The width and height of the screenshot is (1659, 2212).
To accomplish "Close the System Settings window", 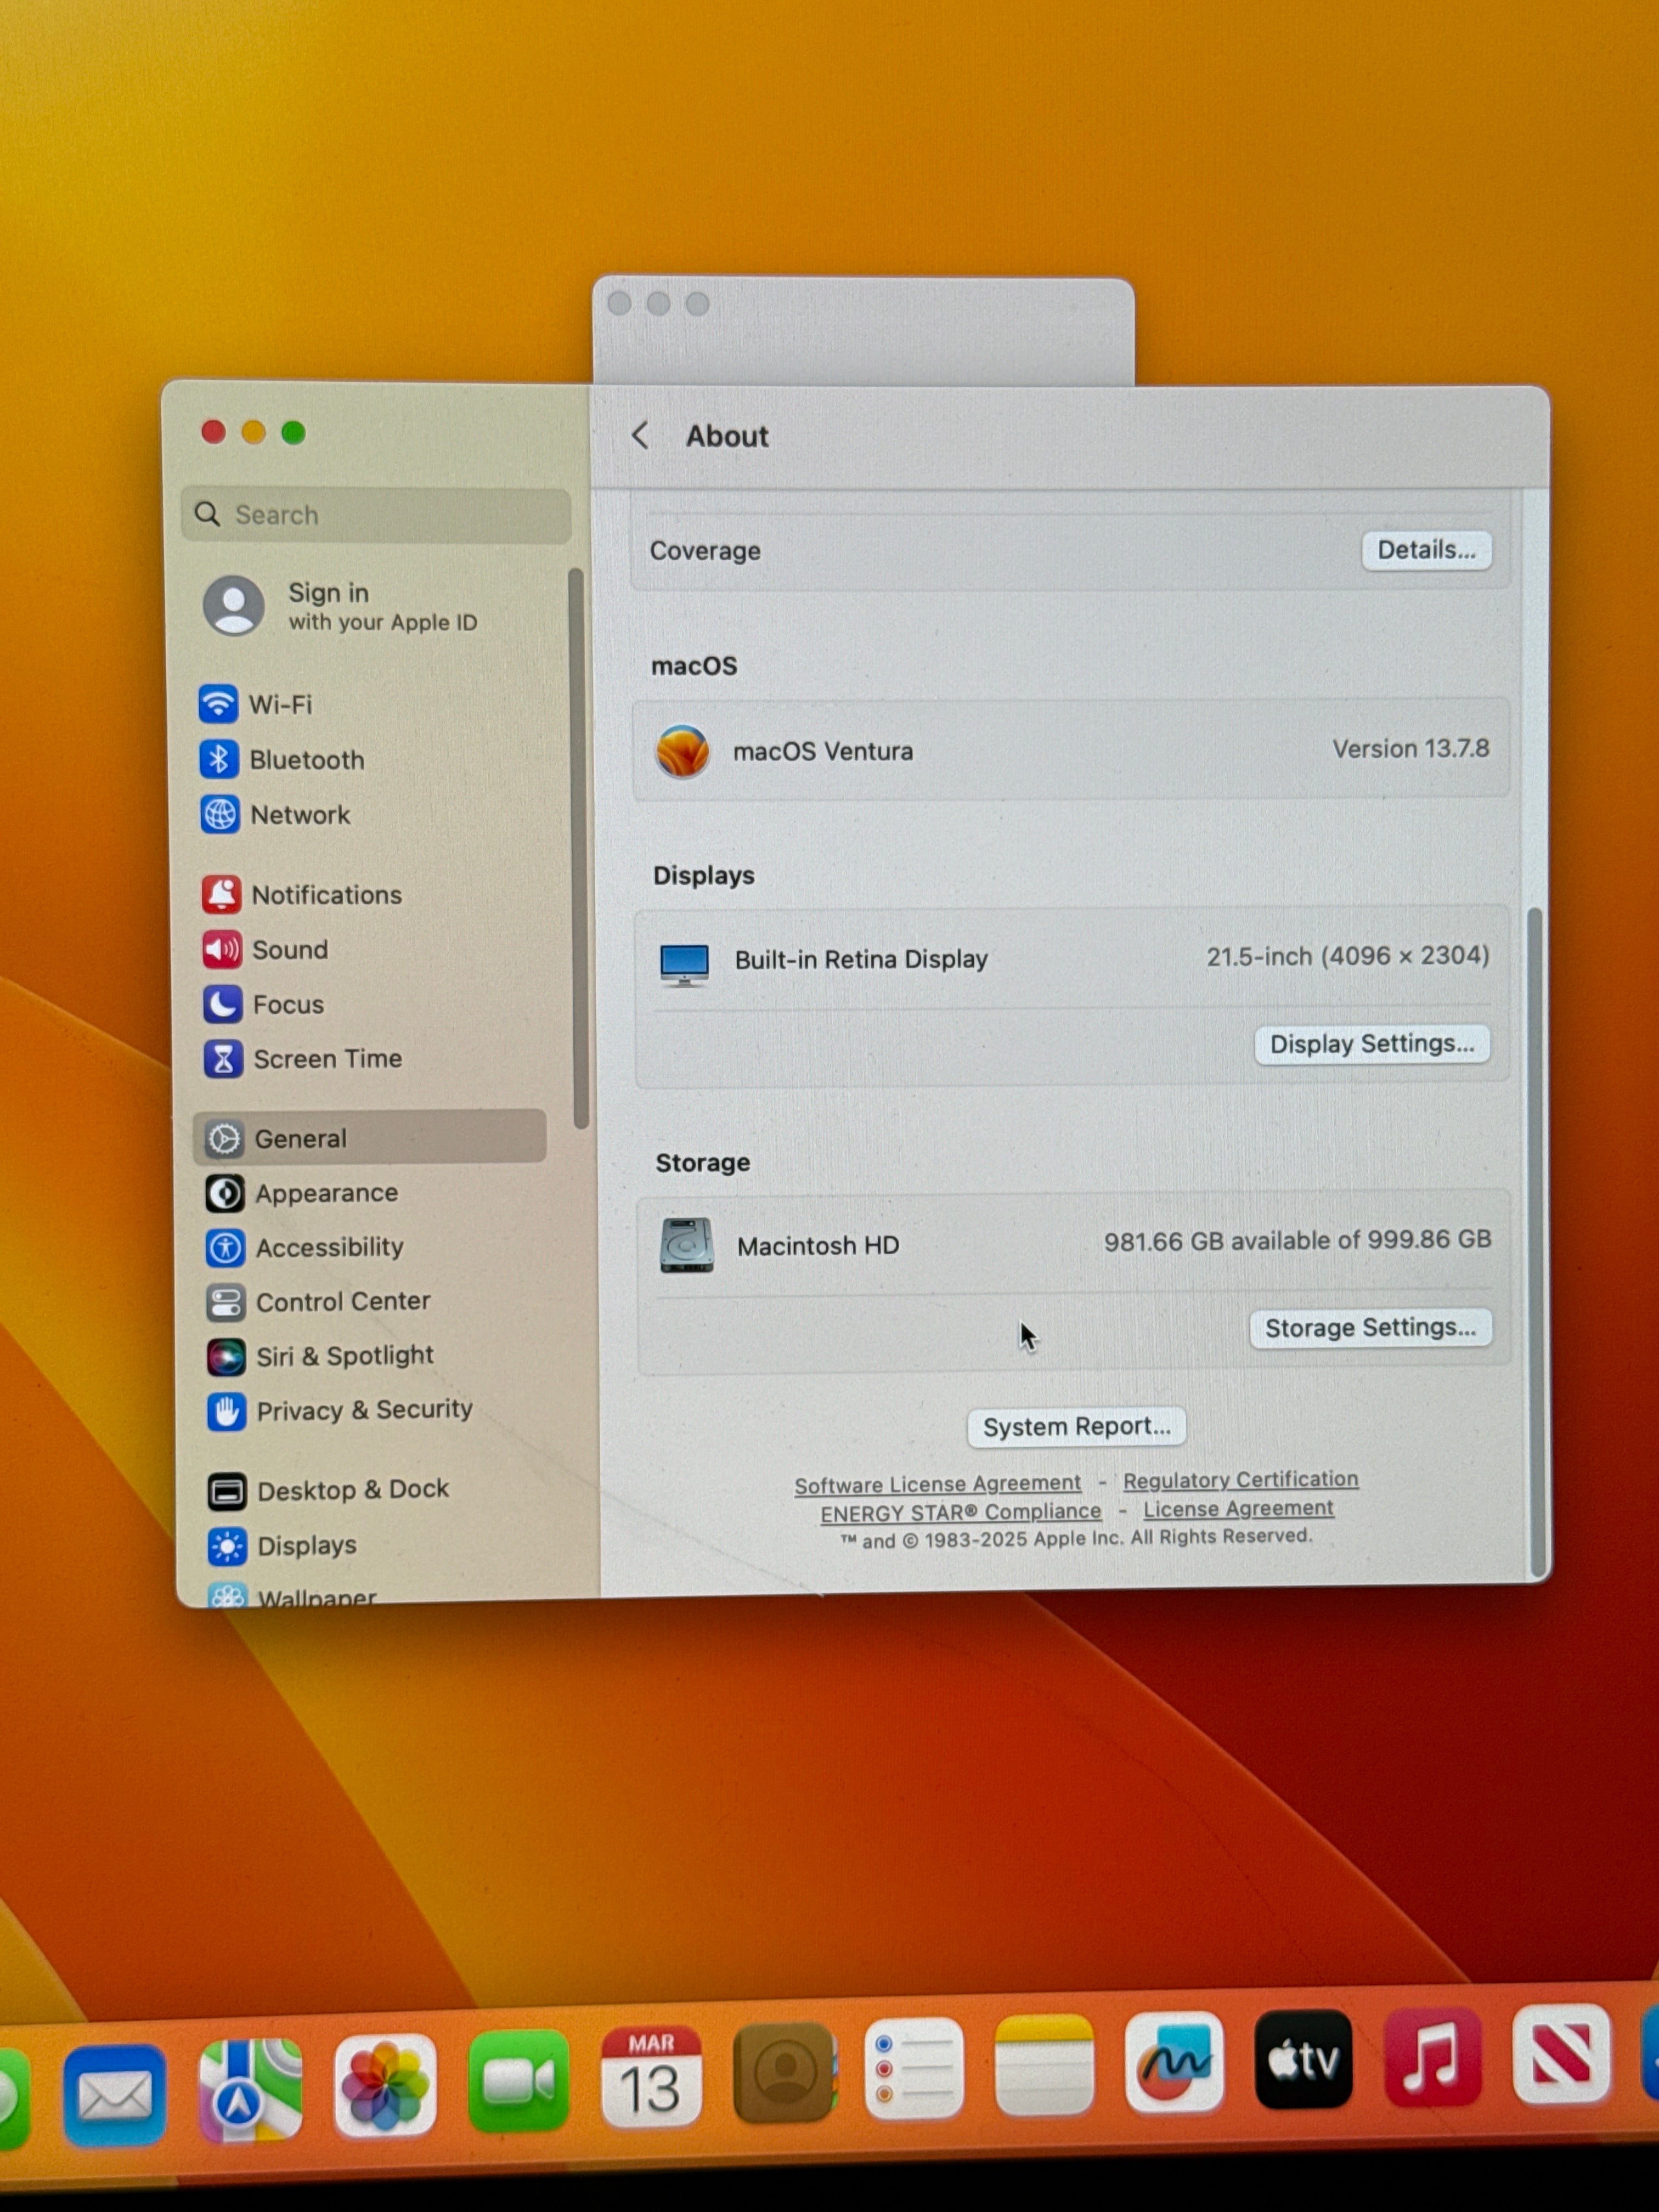I will (213, 432).
